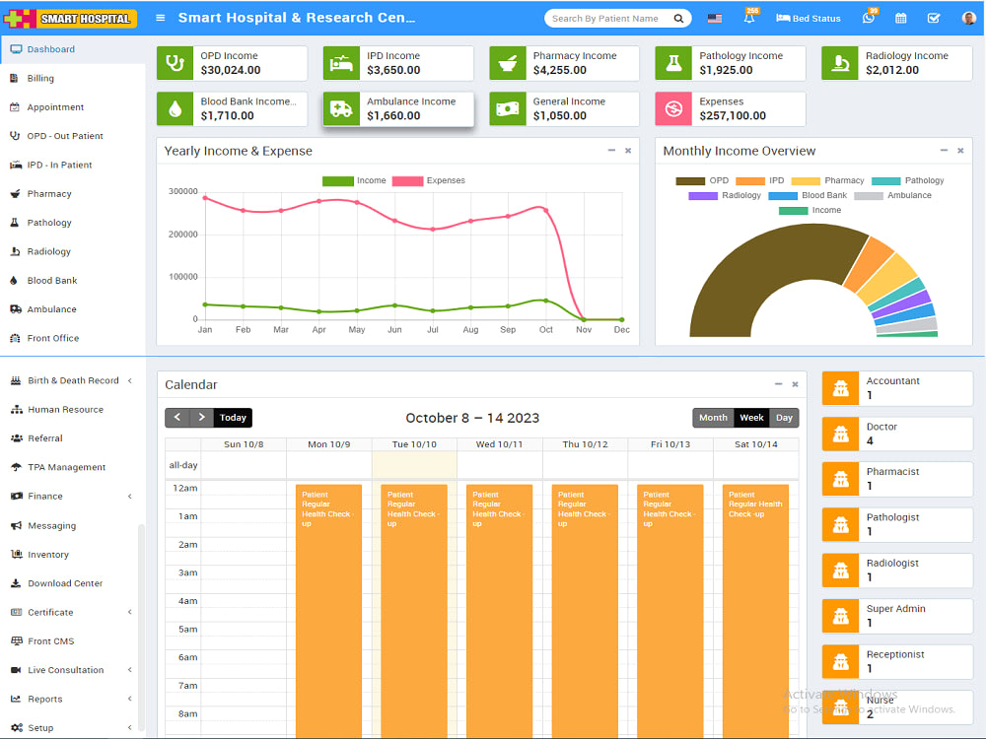Click the calendar Today button
Screen dimensions: 986x739
point(233,417)
